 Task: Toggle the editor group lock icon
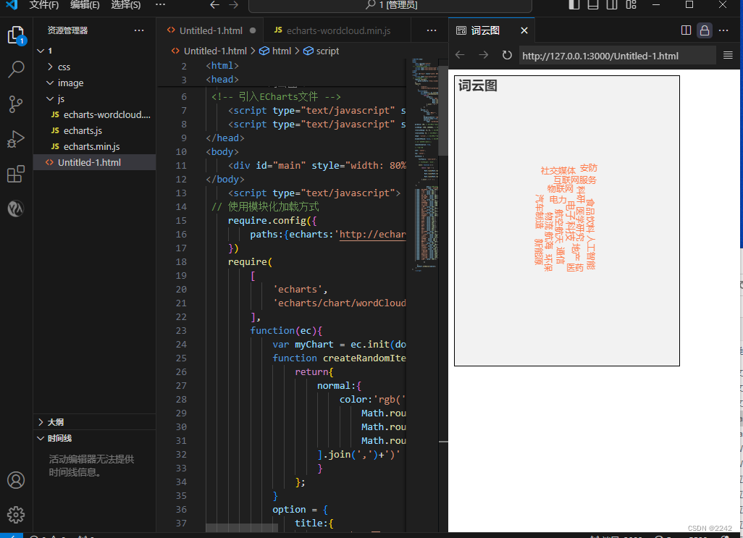point(705,30)
